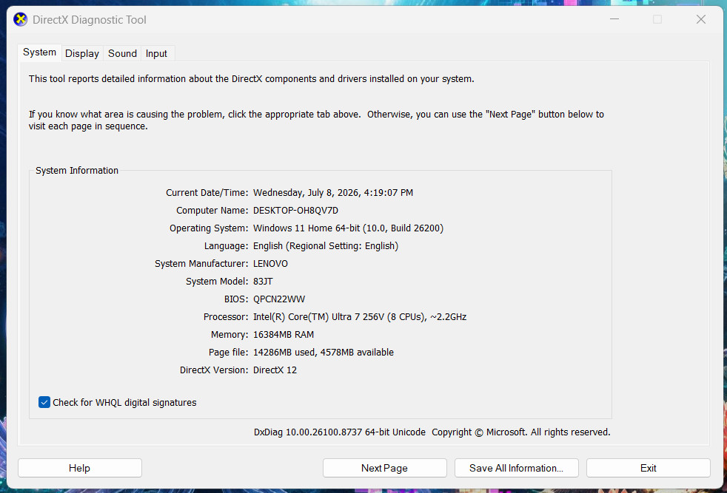Click the Computer Name label
Image resolution: width=727 pixels, height=493 pixels.
coord(212,210)
